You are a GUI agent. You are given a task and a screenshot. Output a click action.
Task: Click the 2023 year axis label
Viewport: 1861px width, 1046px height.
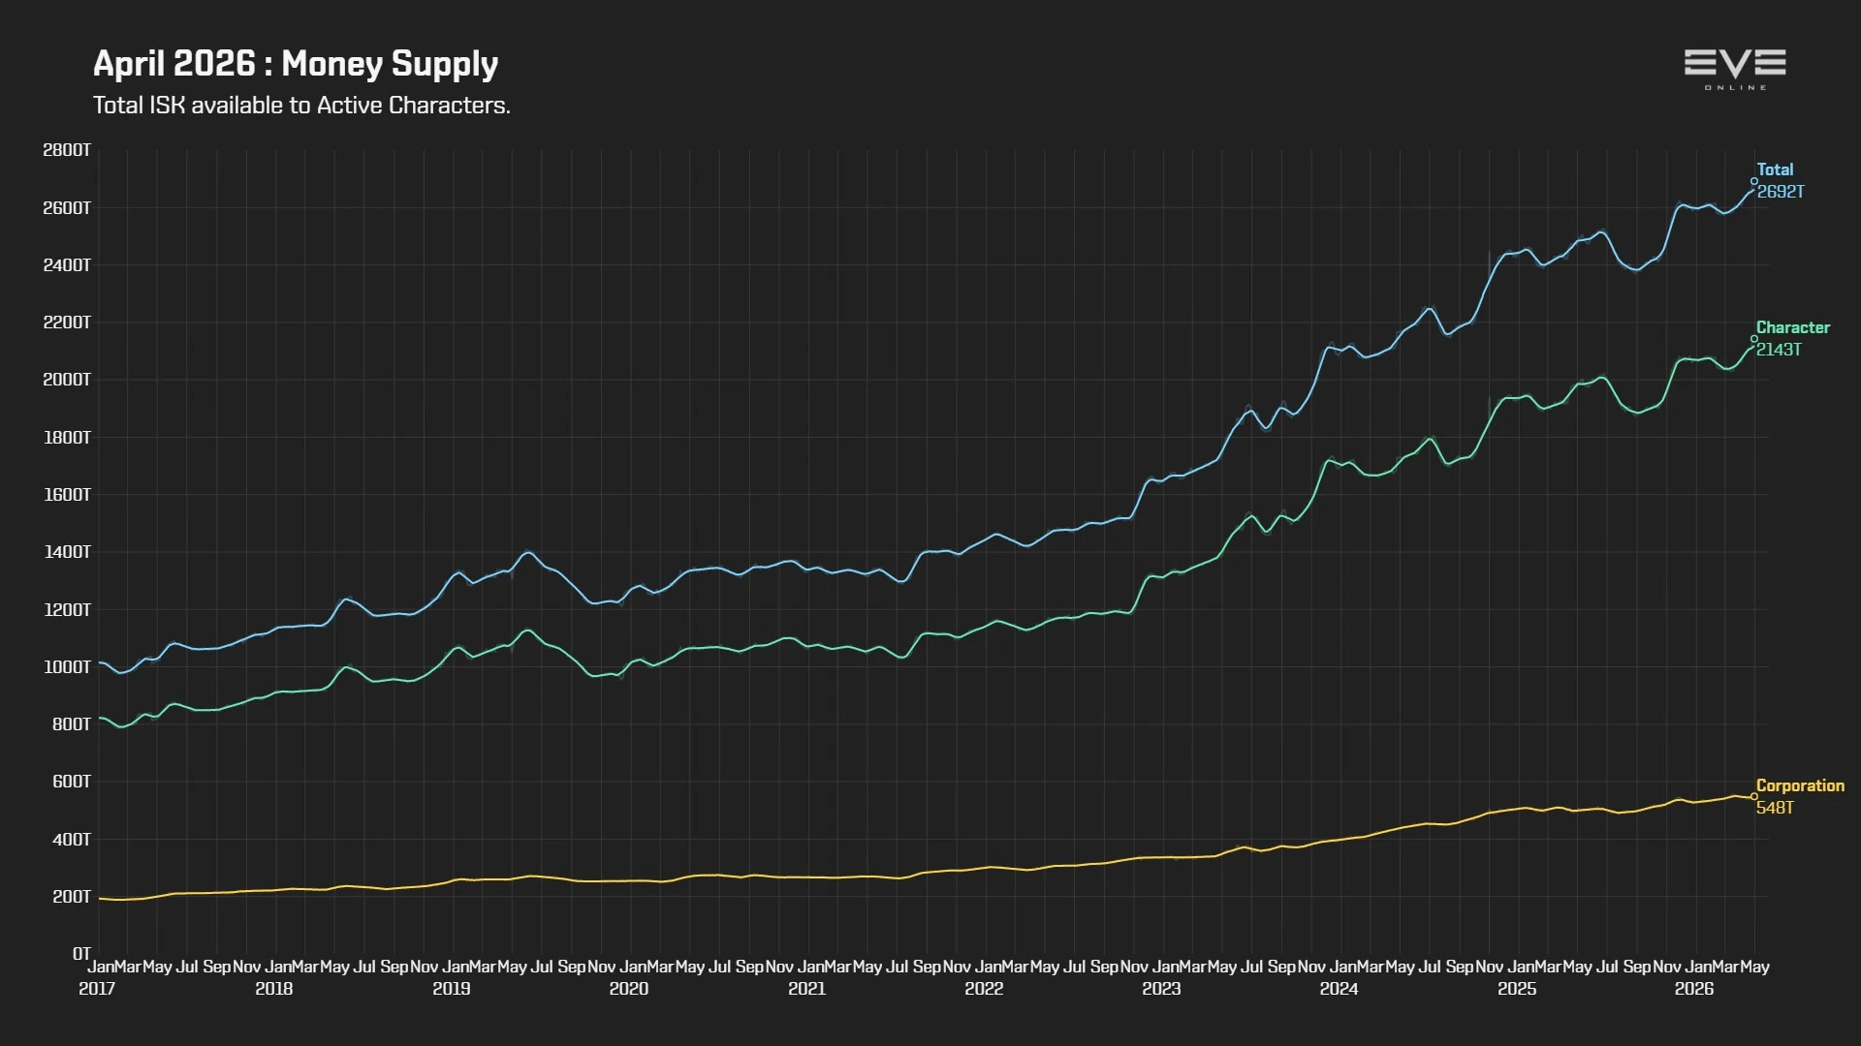click(x=1161, y=989)
